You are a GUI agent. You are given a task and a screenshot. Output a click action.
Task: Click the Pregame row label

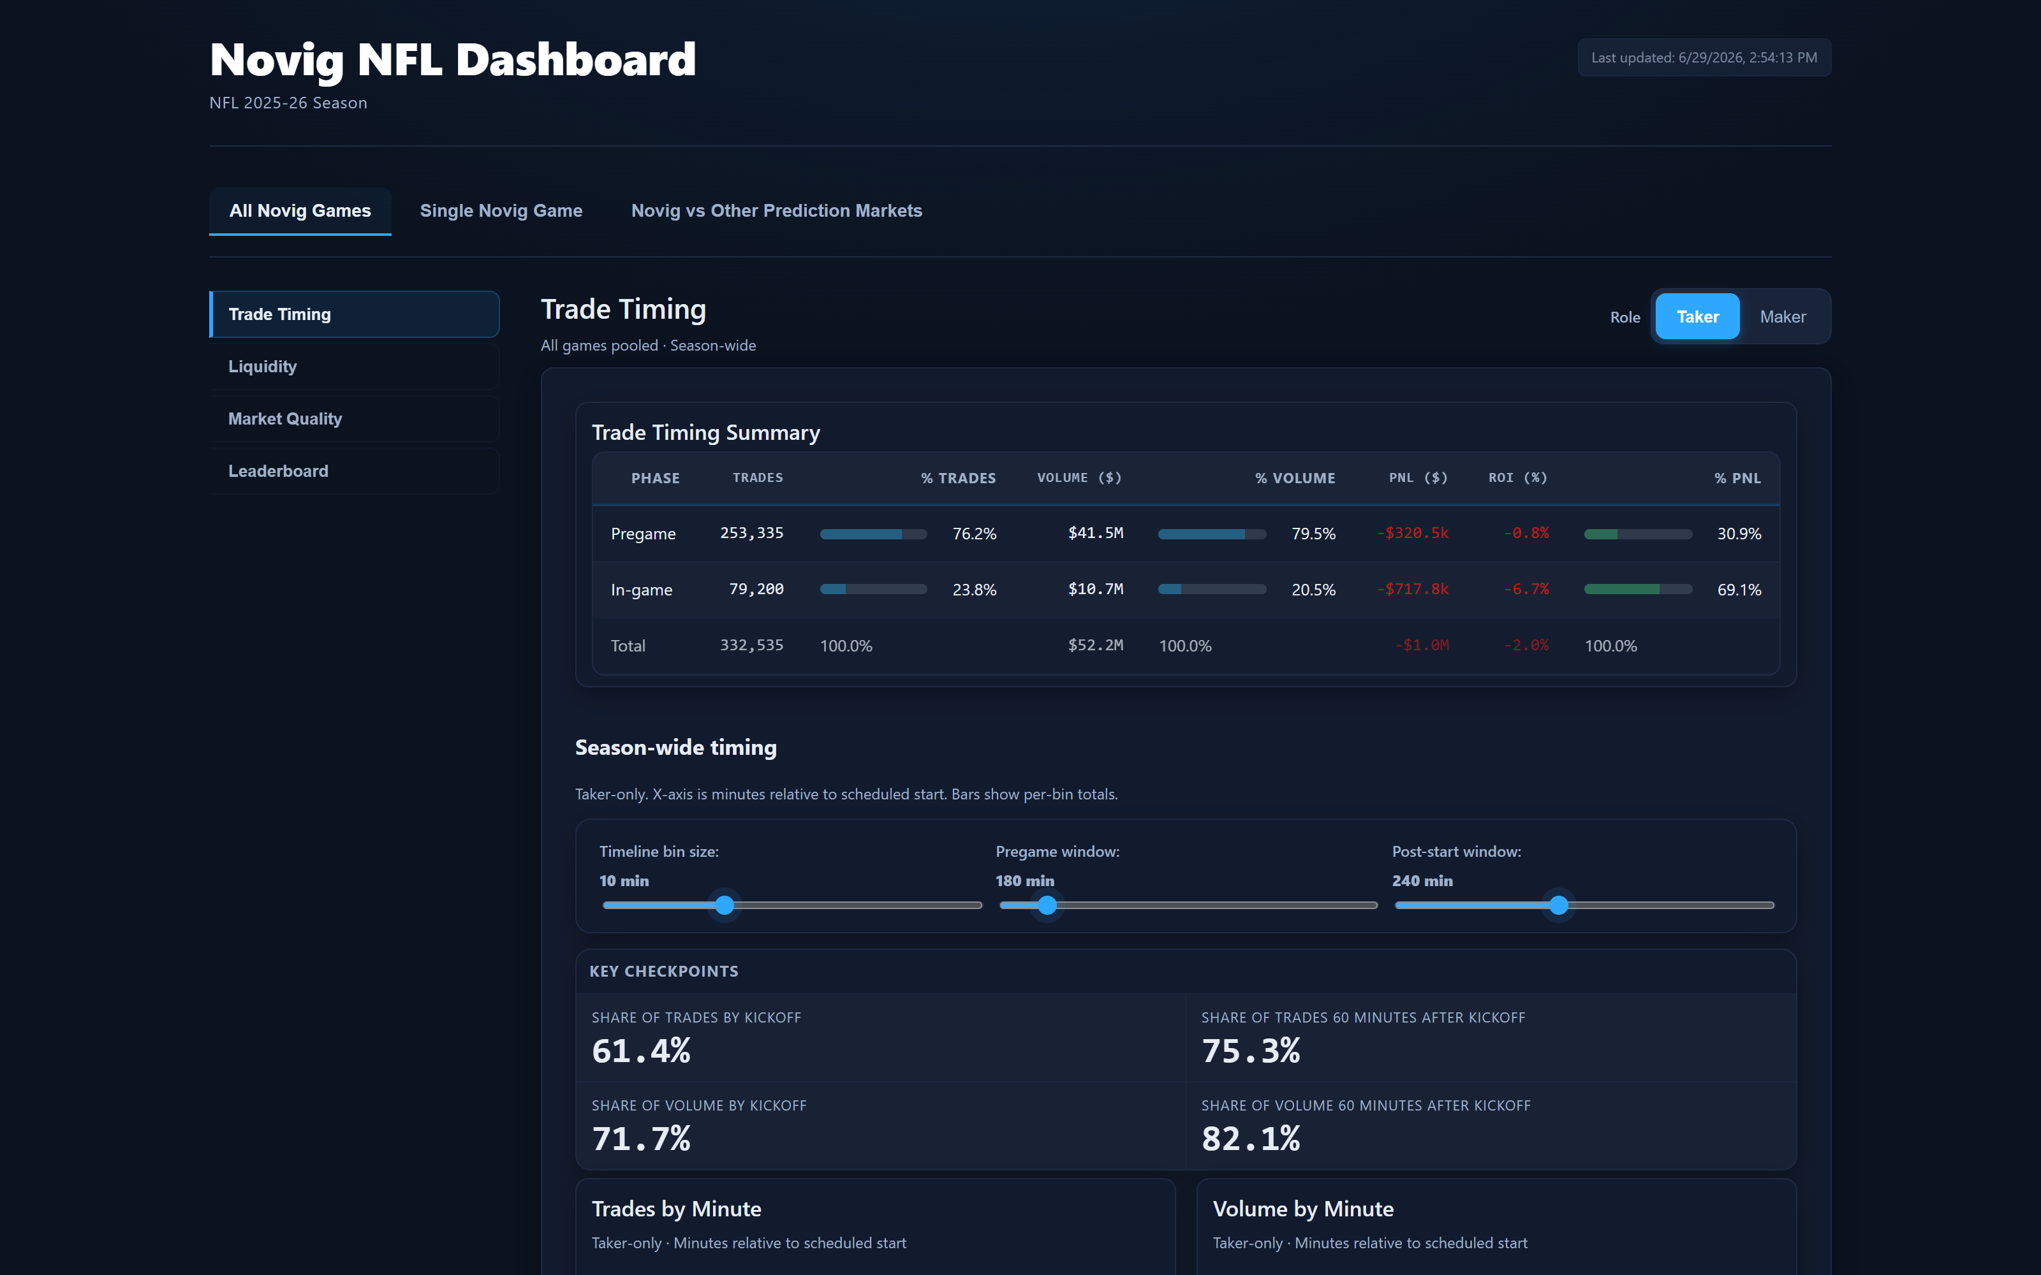click(643, 534)
